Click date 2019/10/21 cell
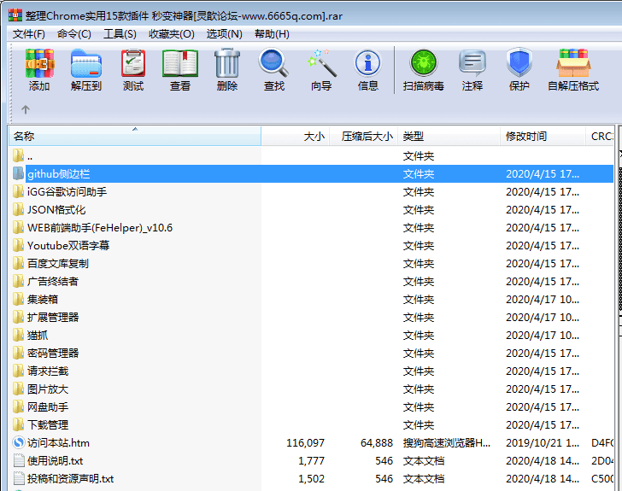Image resolution: width=622 pixels, height=491 pixels. coord(543,442)
